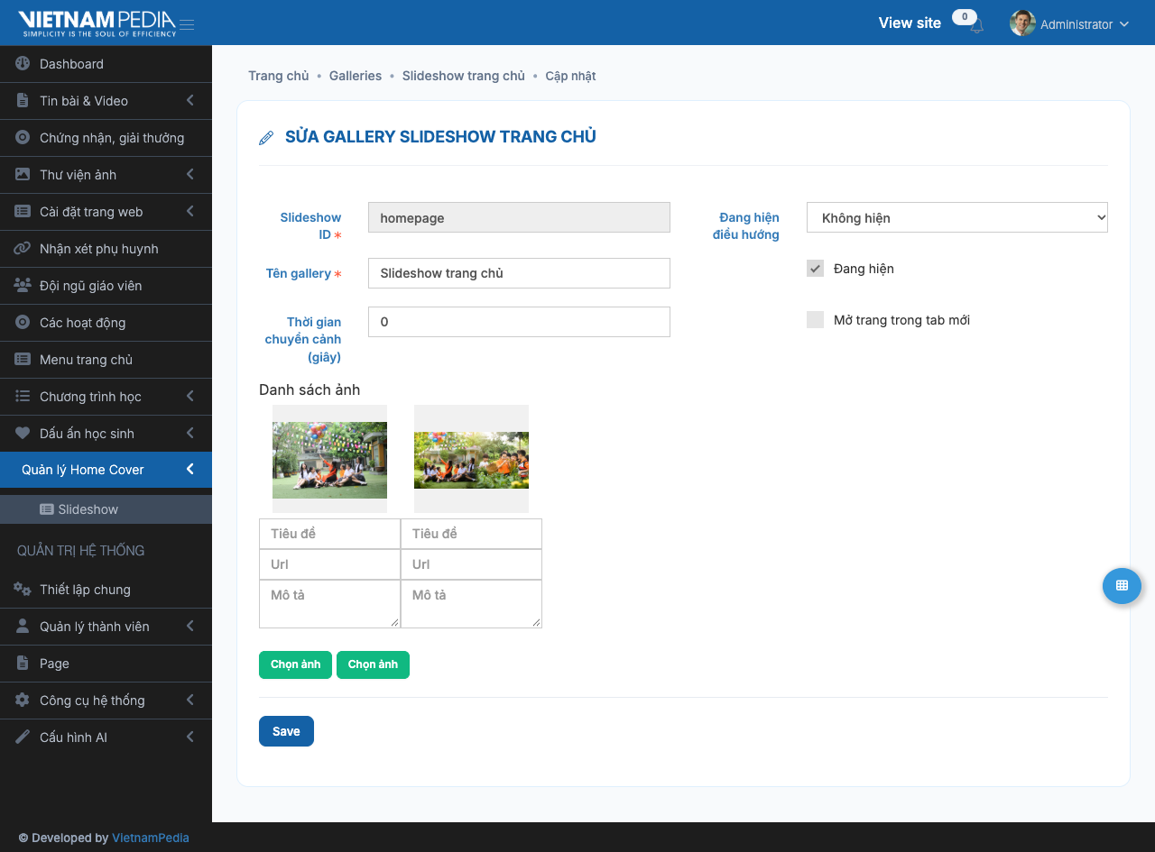Select the first slideshow image thumbnail
The height and width of the screenshot is (852, 1155).
pos(329,460)
